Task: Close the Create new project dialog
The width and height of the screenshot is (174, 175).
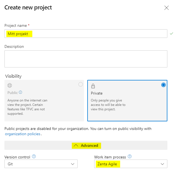Action: tap(167, 8)
